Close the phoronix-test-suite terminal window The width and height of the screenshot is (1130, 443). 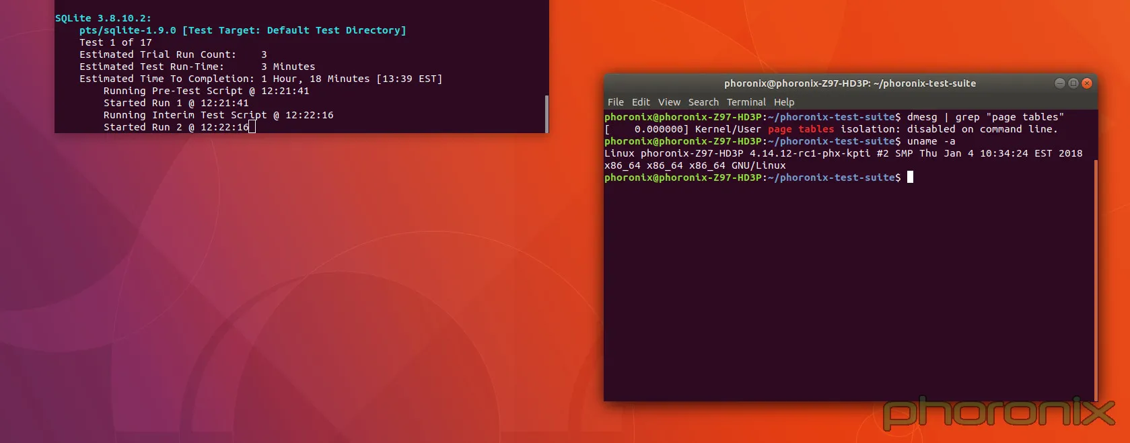(x=1086, y=83)
